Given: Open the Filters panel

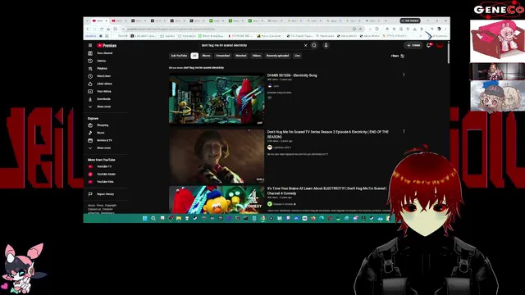Looking at the screenshot, I should [x=398, y=56].
